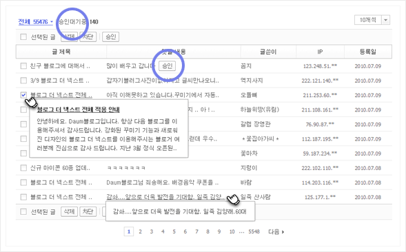Image resolution: width=406 pixels, height=252 pixels.
Task: Click author name 억지사지
Action: [252, 81]
